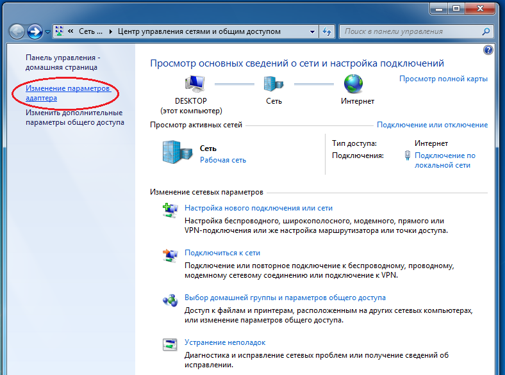This screenshot has width=505, height=375.
Task: Click the 'Устранение неполадок' troubleshooting icon
Action: pyautogui.click(x=170, y=345)
